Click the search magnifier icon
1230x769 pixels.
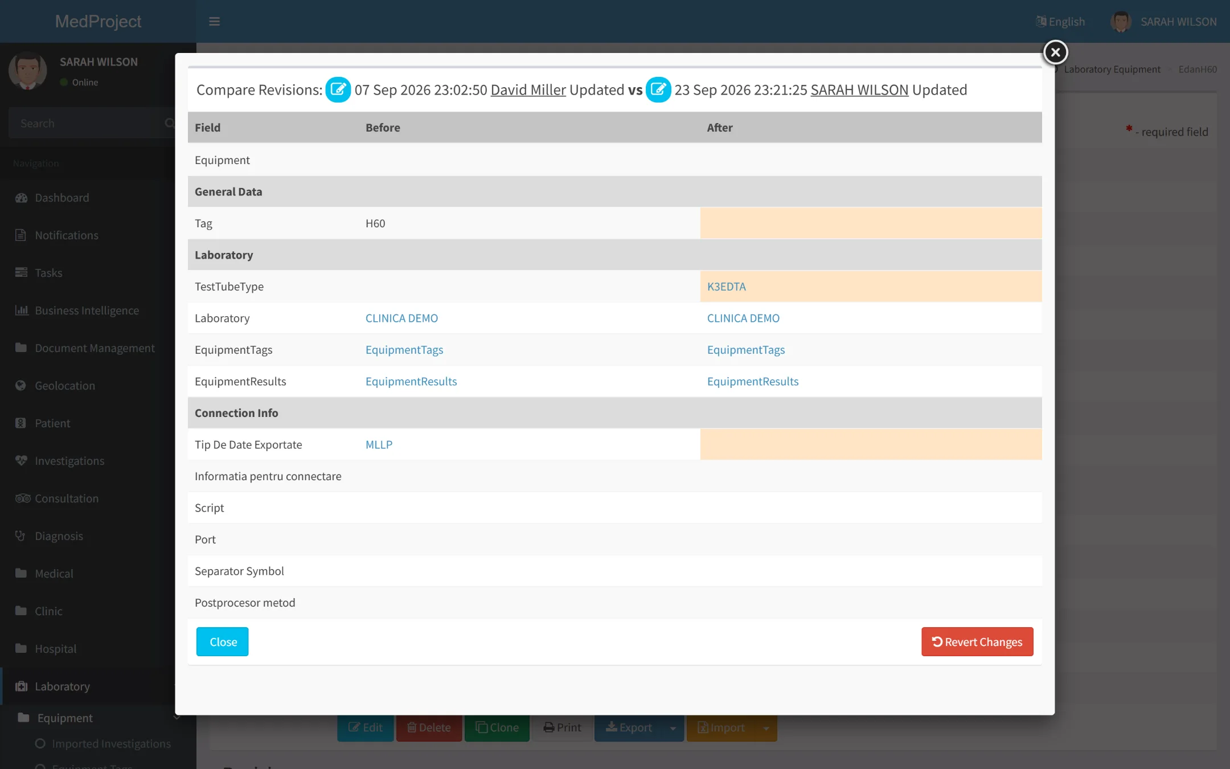[x=169, y=123]
